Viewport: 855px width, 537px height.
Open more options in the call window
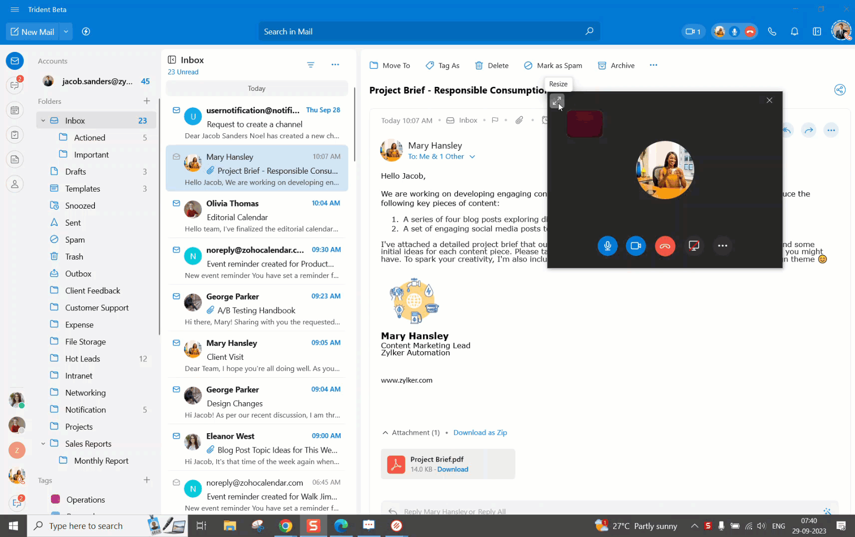[x=723, y=246]
